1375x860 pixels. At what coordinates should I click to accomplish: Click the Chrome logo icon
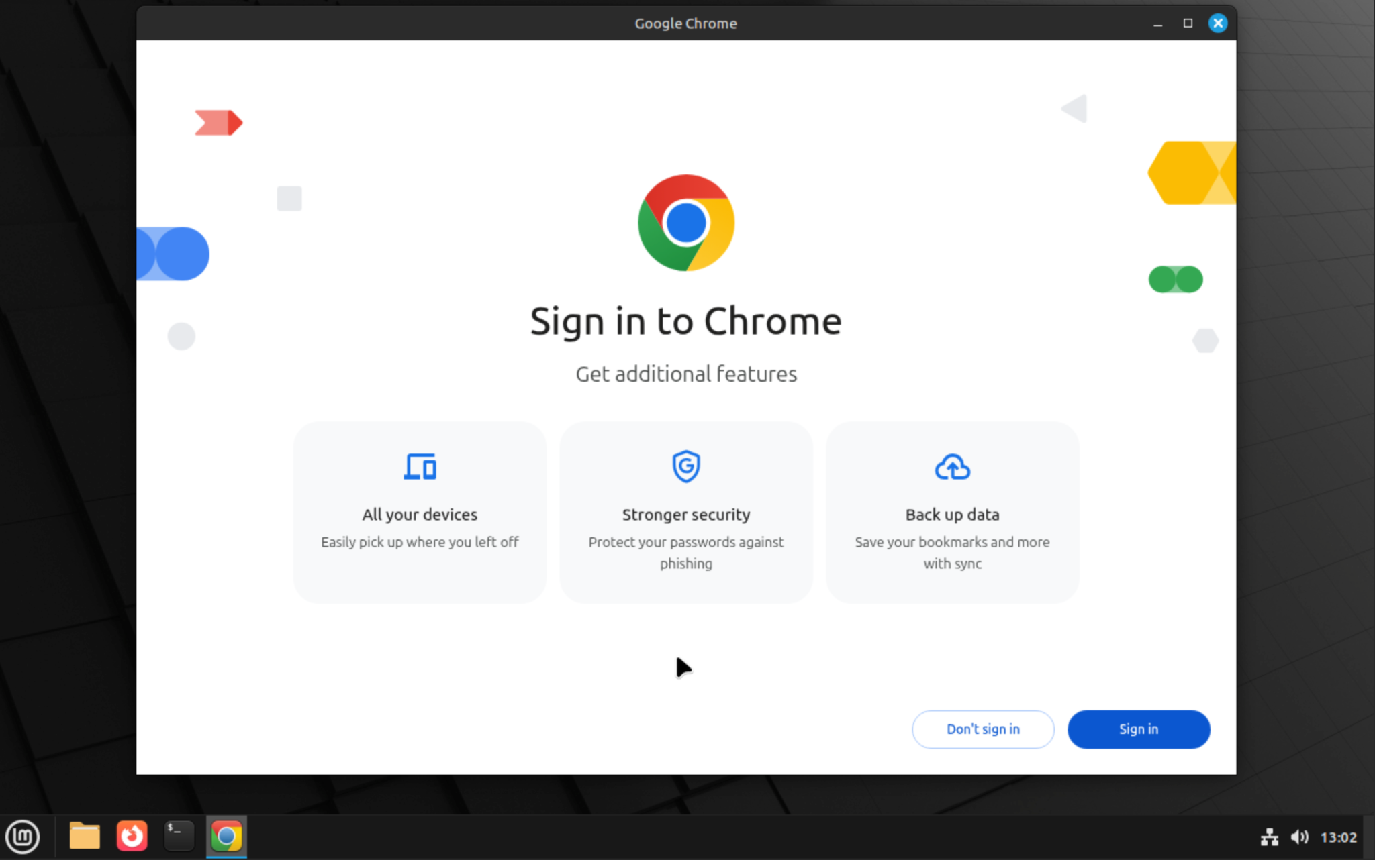tap(685, 222)
